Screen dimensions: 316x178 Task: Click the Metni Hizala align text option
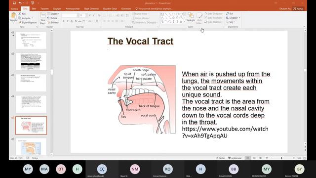click(x=140, y=18)
